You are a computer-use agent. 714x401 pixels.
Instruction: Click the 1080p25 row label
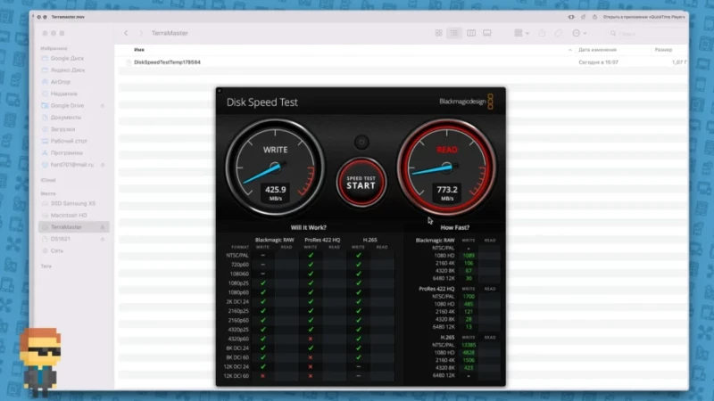pyautogui.click(x=238, y=283)
